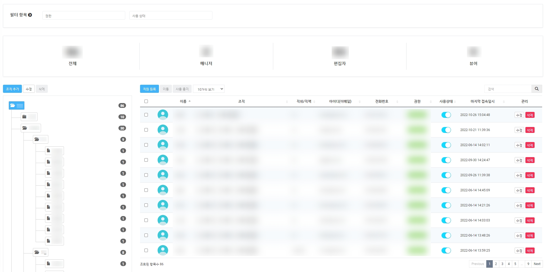The image size is (547, 272).
Task: Click the 검색 search input field
Action: [x=508, y=89]
